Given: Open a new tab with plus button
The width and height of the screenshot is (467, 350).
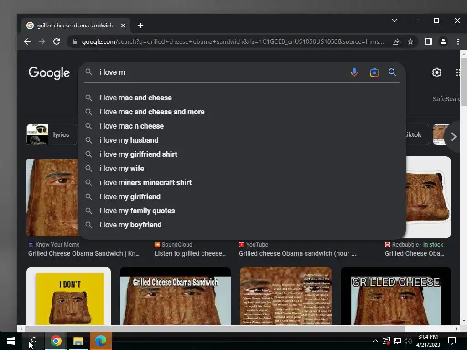Looking at the screenshot, I should (x=140, y=26).
